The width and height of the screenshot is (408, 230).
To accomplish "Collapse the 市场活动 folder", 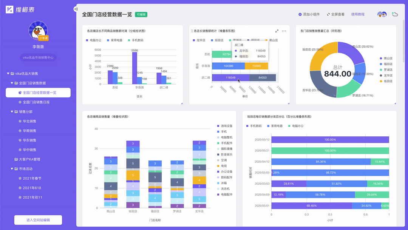I will click(x=12, y=169).
